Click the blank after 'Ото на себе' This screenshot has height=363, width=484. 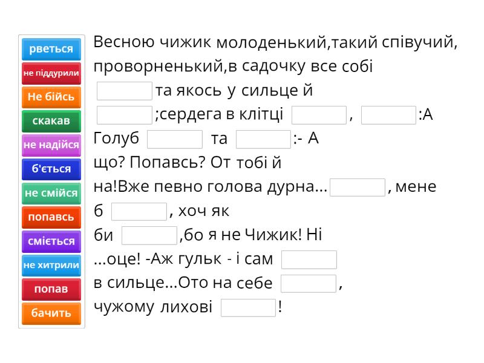click(x=309, y=283)
